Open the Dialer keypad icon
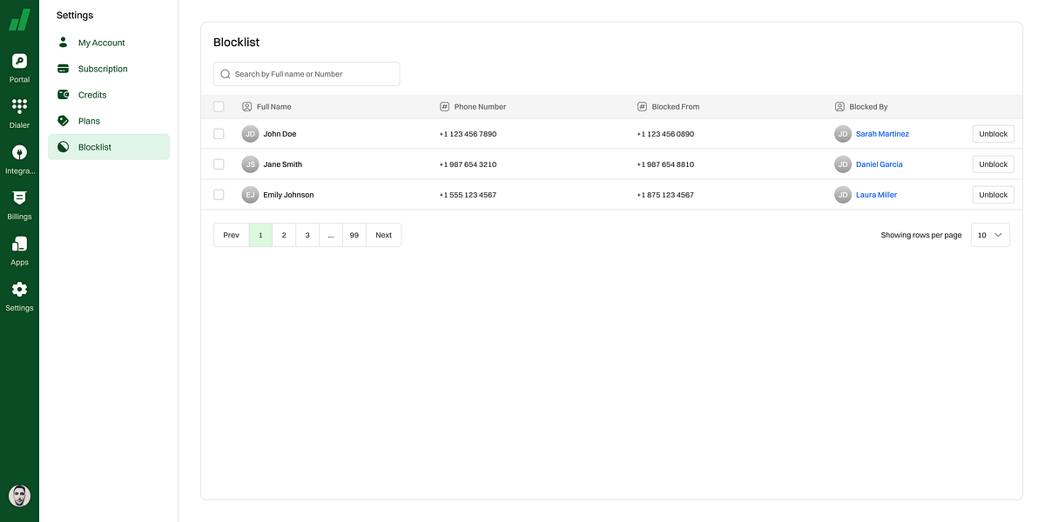Viewport: 1045px width, 522px height. tap(19, 106)
